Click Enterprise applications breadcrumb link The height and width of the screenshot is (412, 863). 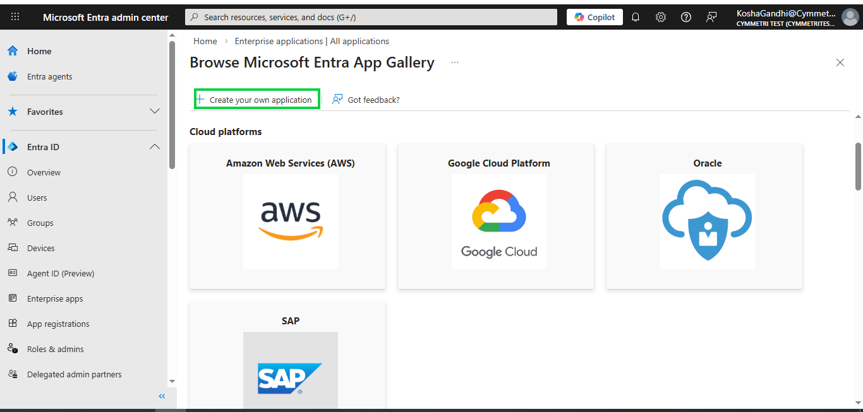tap(312, 41)
